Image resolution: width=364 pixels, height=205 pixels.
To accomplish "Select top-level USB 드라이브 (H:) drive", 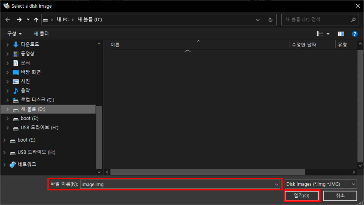I will (37, 152).
